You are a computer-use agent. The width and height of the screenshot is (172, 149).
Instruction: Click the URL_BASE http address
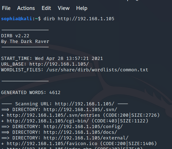59,64
